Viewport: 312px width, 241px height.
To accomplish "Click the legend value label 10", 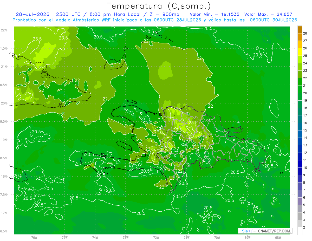I will (x=305, y=168).
